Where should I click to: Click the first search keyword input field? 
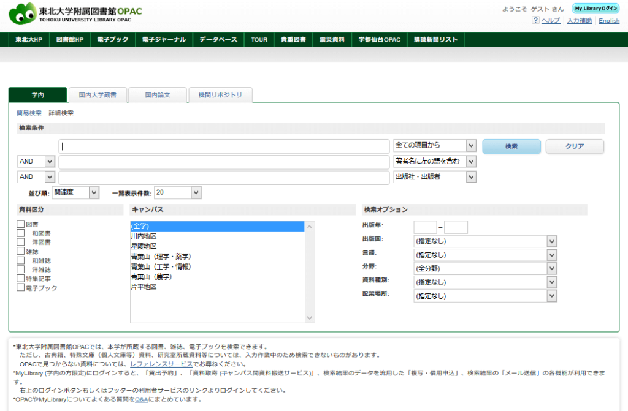224,146
